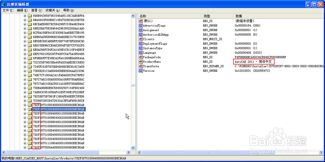This screenshot has width=325, height=162.
Task: Click the Clients multi-string value icon
Action: tap(140, 39)
